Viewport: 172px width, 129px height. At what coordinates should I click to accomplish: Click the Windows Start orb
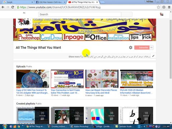[x=5, y=126]
